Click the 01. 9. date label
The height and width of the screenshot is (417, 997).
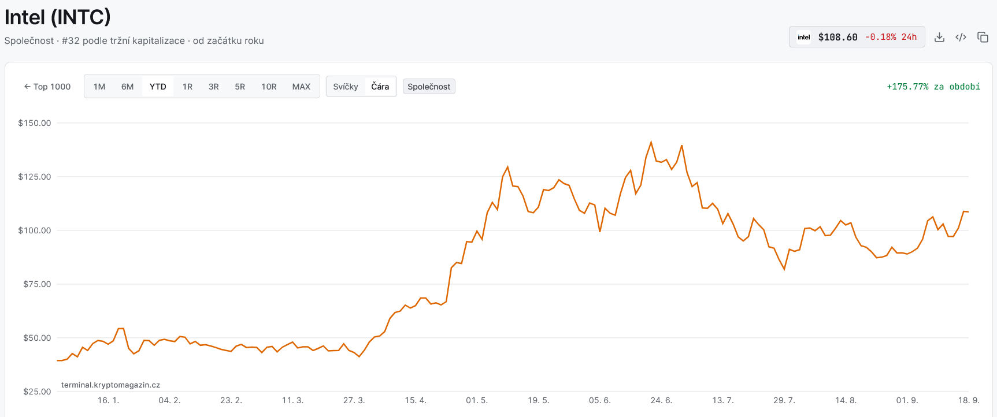907,400
